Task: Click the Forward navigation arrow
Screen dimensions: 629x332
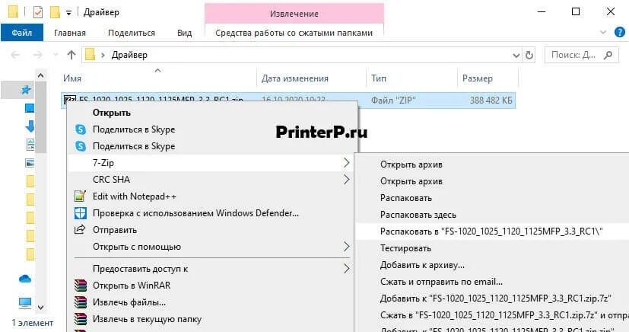Action: click(x=38, y=55)
